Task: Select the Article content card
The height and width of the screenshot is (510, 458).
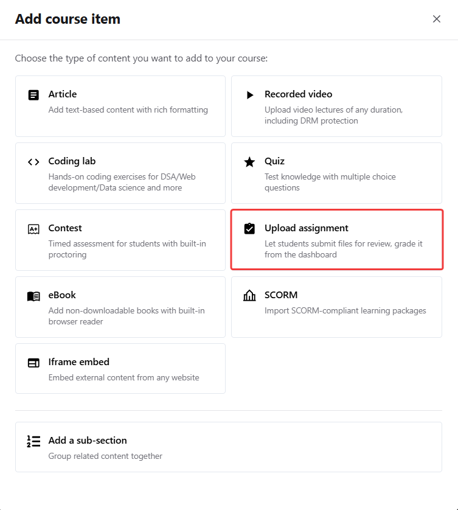Action: (x=120, y=106)
